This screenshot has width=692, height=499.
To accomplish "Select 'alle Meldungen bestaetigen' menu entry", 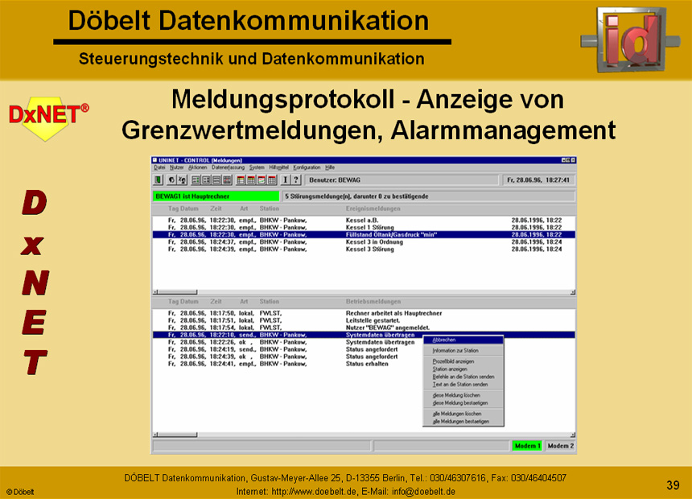I will point(463,422).
